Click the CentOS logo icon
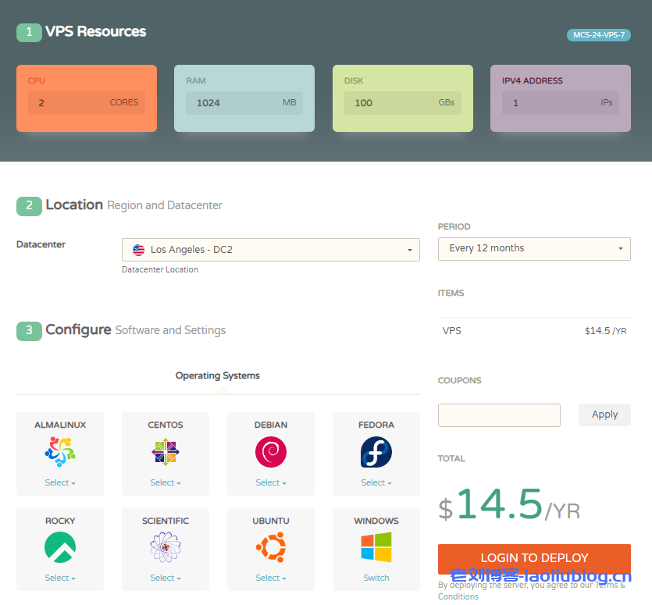Image resolution: width=652 pixels, height=605 pixels. 165,453
